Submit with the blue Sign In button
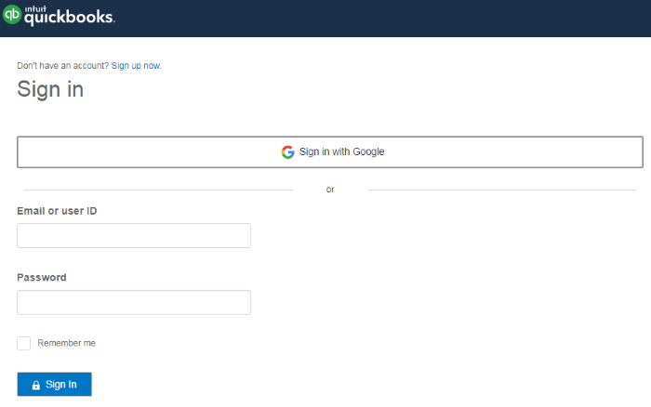Viewport: 651px width, 407px height. pyautogui.click(x=54, y=384)
